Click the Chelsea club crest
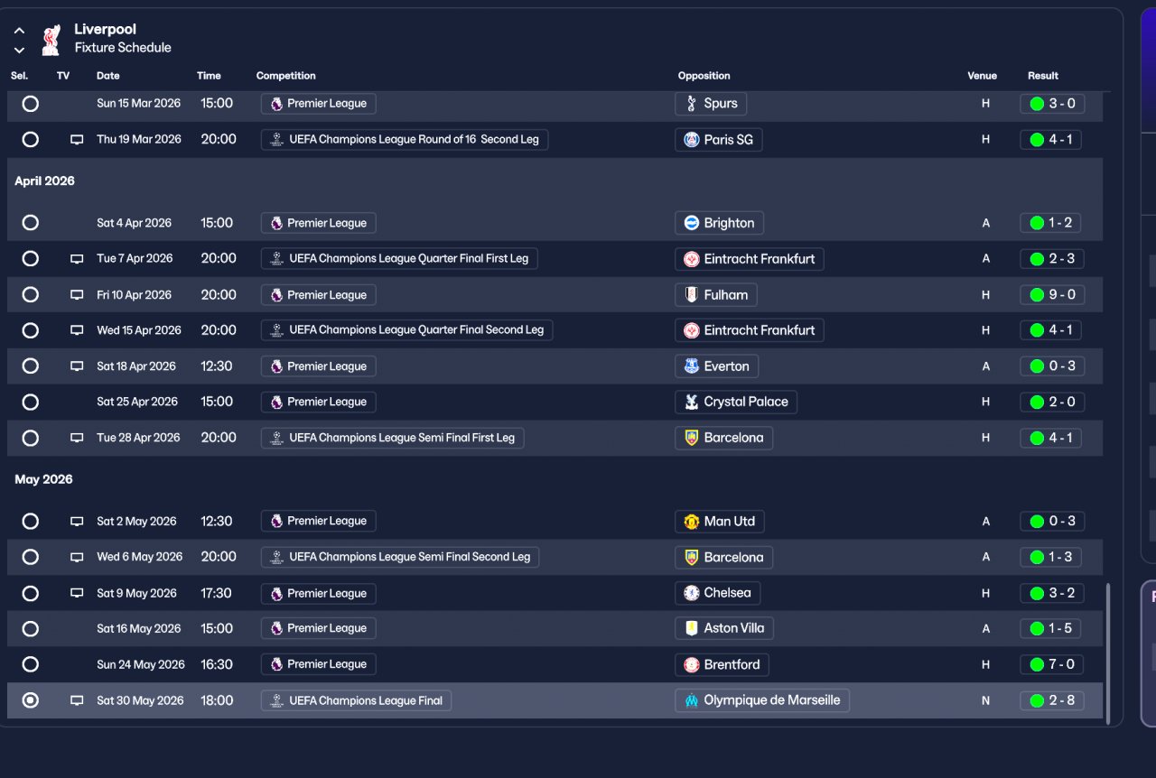 692,594
